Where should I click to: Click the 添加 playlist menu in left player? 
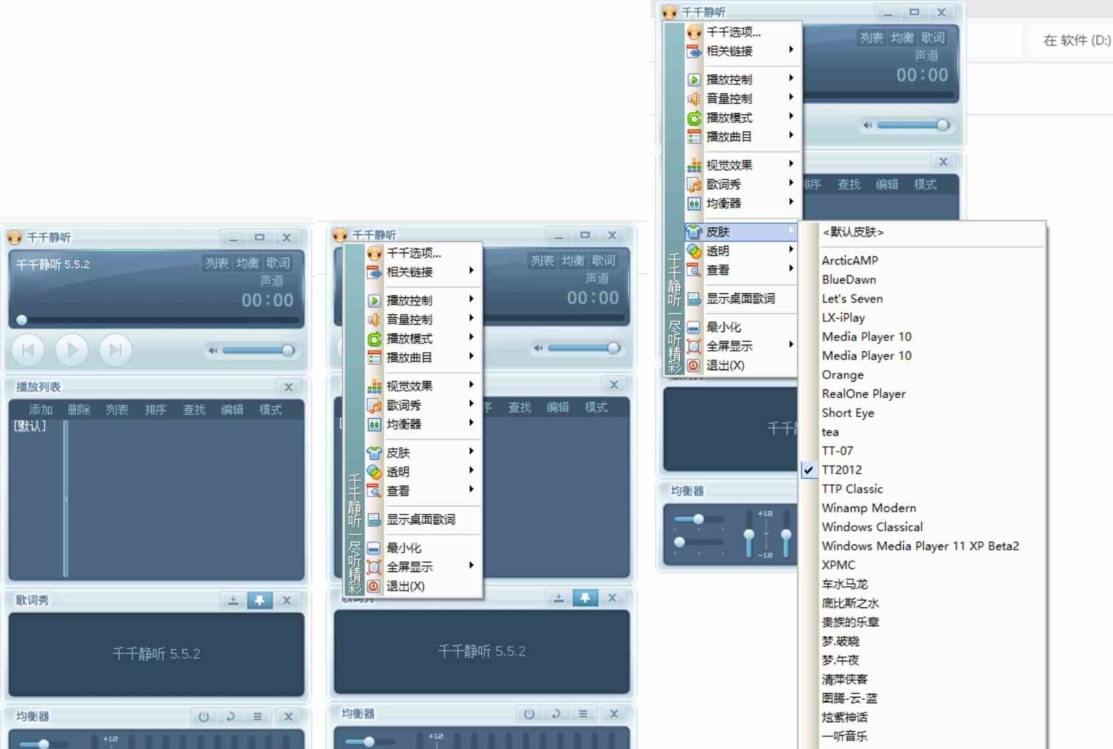coord(40,410)
